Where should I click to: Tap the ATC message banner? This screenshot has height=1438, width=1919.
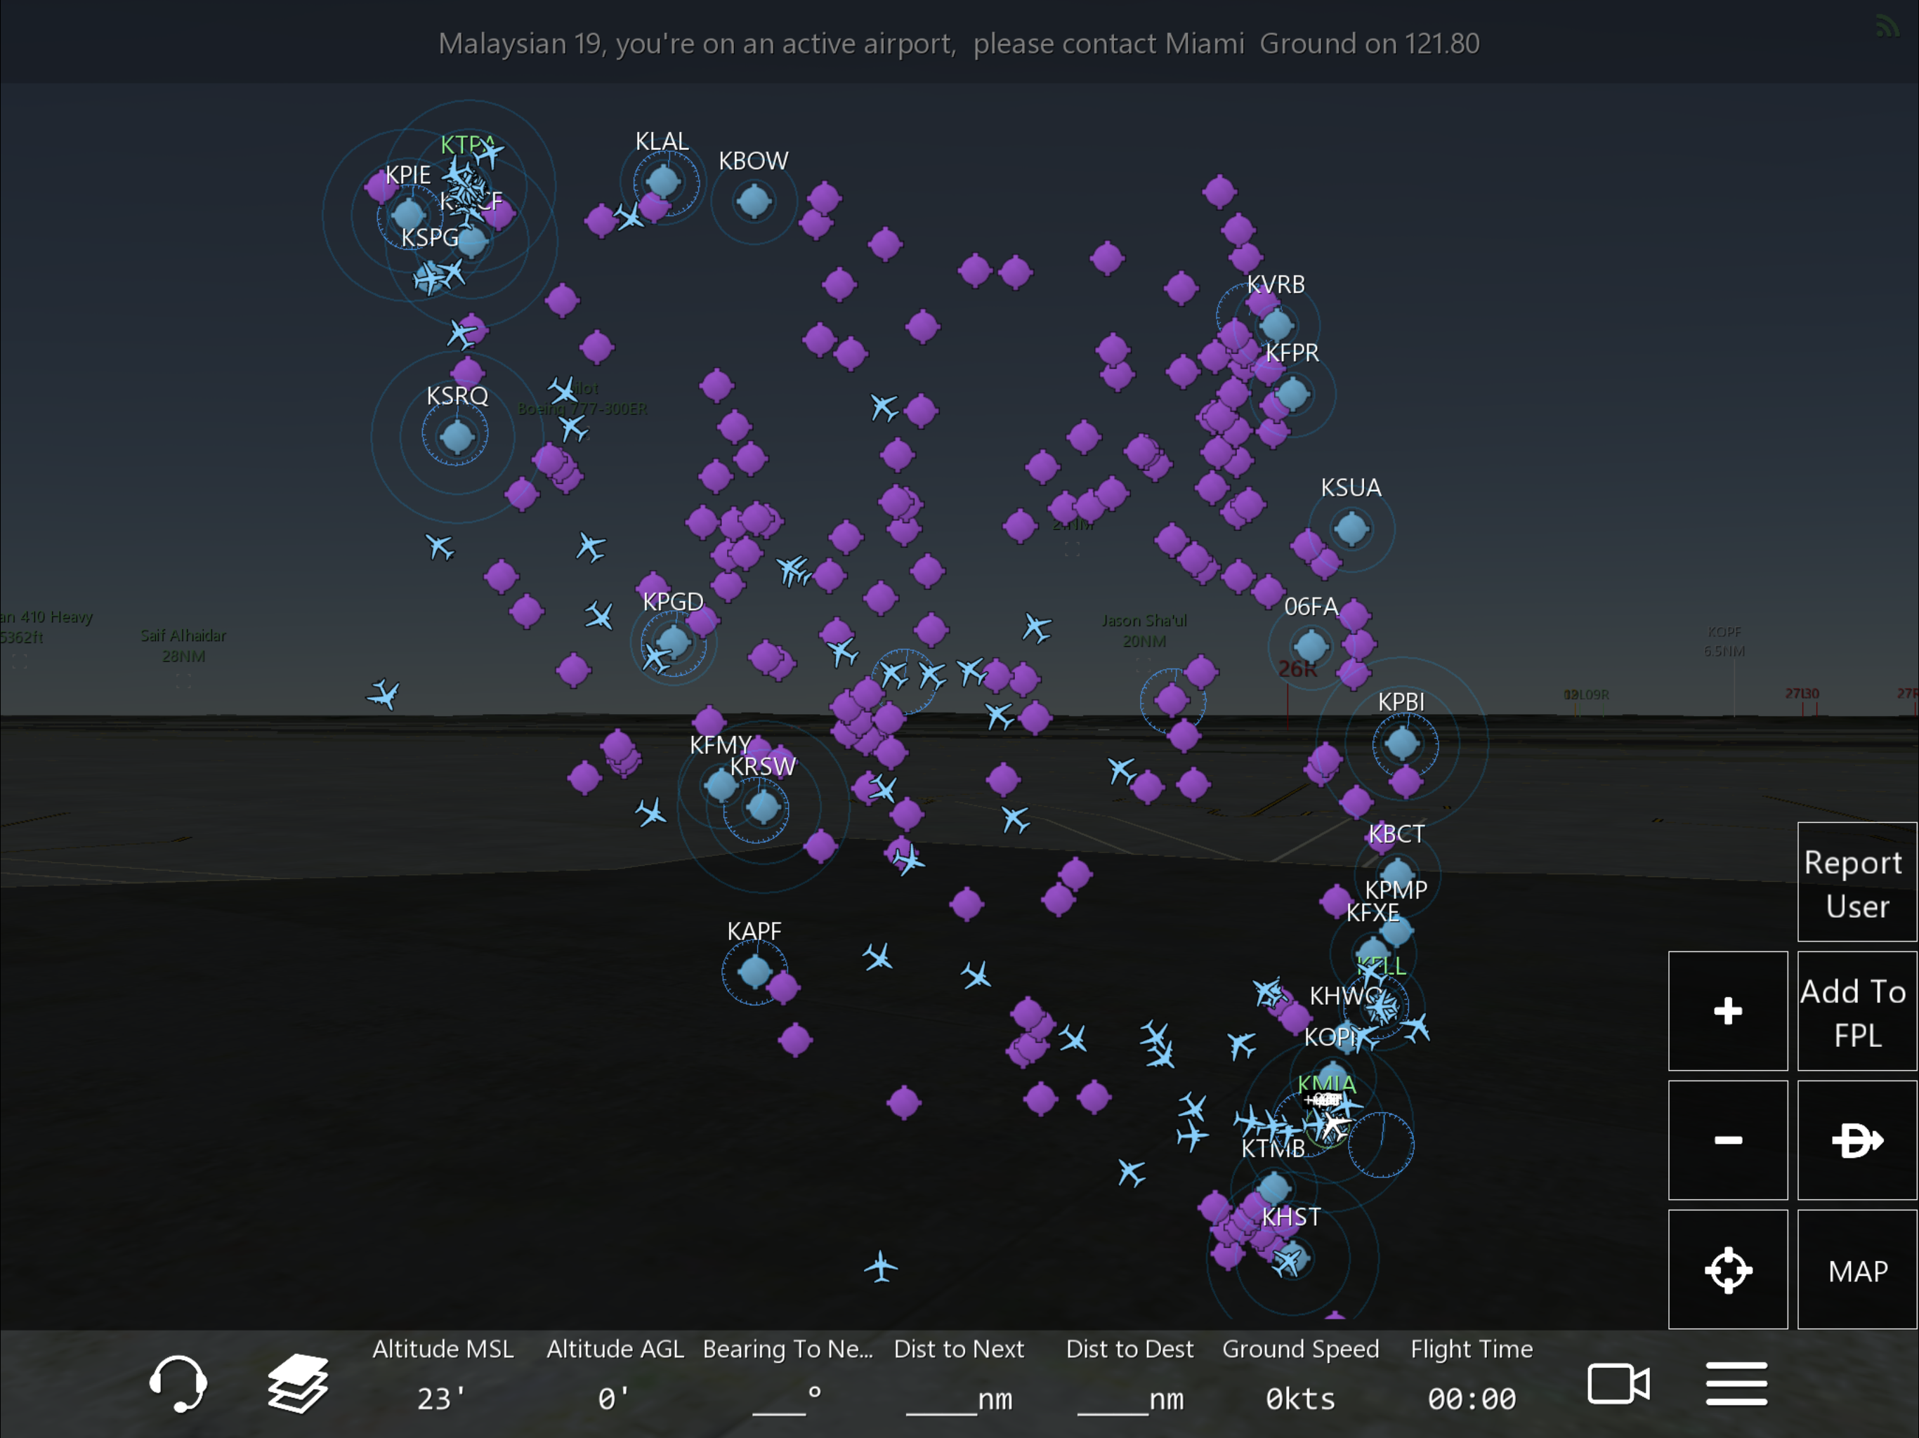[x=959, y=44]
